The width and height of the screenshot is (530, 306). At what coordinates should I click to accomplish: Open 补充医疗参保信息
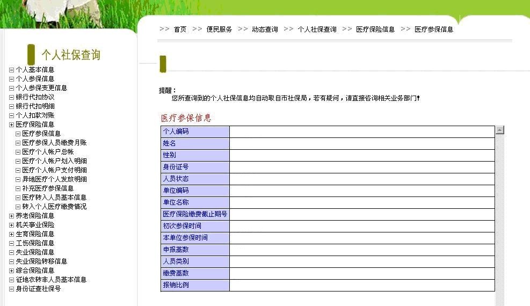tap(48, 188)
